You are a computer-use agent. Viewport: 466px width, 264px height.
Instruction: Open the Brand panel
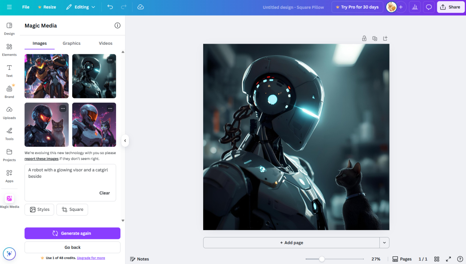pos(9,91)
